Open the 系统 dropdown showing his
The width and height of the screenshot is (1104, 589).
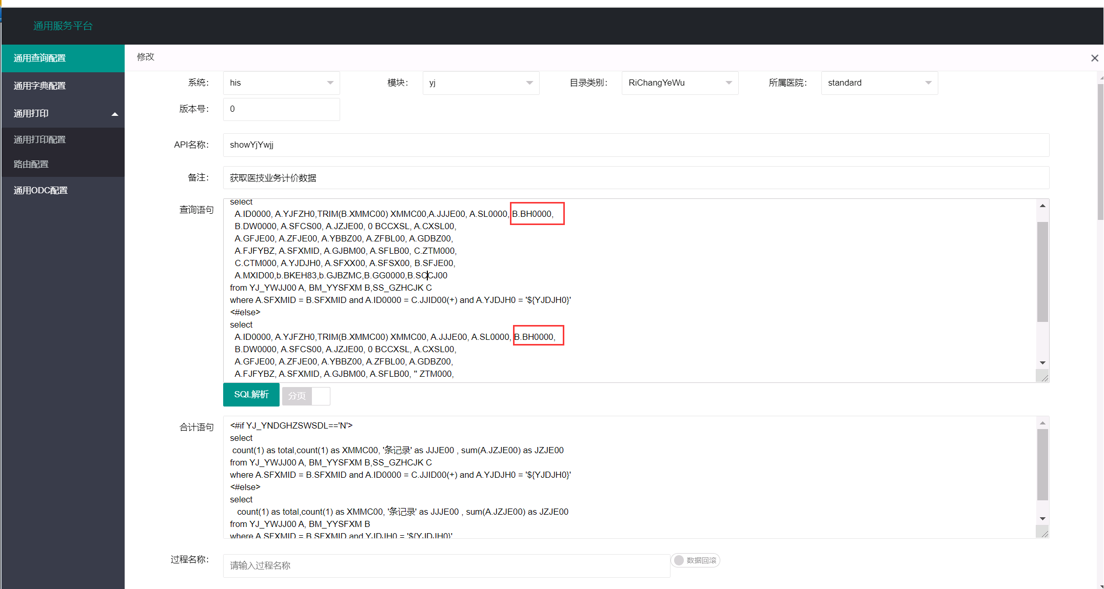[281, 83]
